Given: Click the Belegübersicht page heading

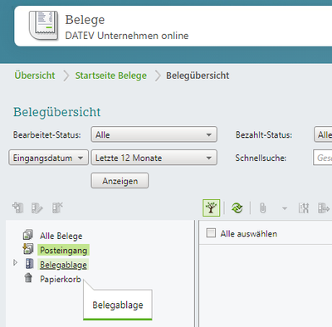Looking at the screenshot, I should pos(57,112).
